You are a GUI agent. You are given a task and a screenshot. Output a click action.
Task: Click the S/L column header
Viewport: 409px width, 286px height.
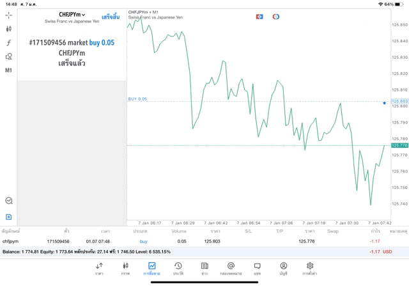(248, 231)
